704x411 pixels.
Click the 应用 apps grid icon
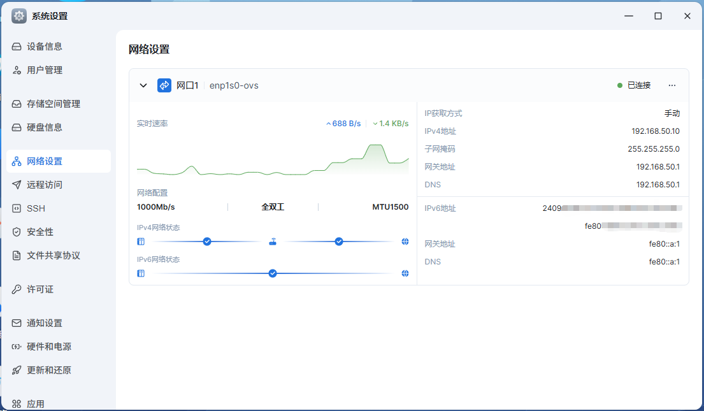click(x=17, y=404)
